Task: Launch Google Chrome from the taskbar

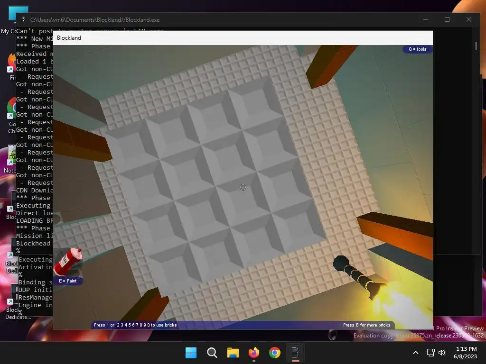Action: pyautogui.click(x=275, y=353)
